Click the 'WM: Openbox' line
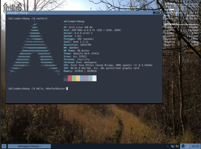Image resolution: width=201 pixels, height=149 pixels. pos(71,48)
